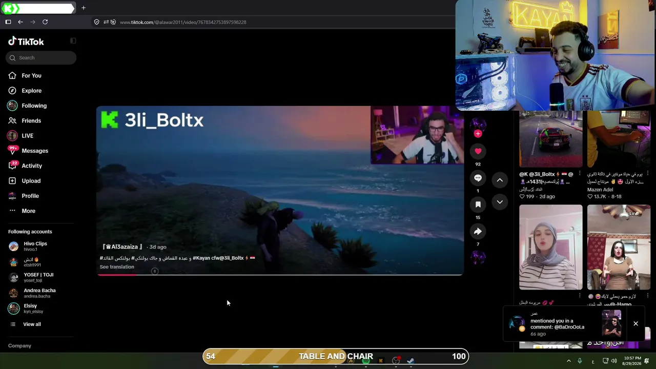
Task: Open the network status icon
Action: click(605, 361)
